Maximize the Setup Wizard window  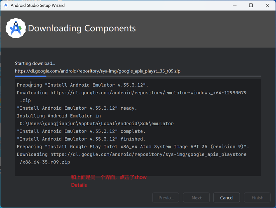[x=251, y=5]
